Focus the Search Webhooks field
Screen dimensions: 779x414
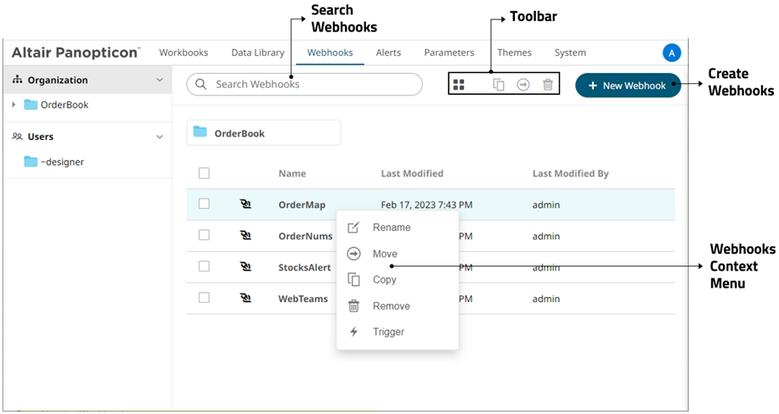(x=314, y=85)
